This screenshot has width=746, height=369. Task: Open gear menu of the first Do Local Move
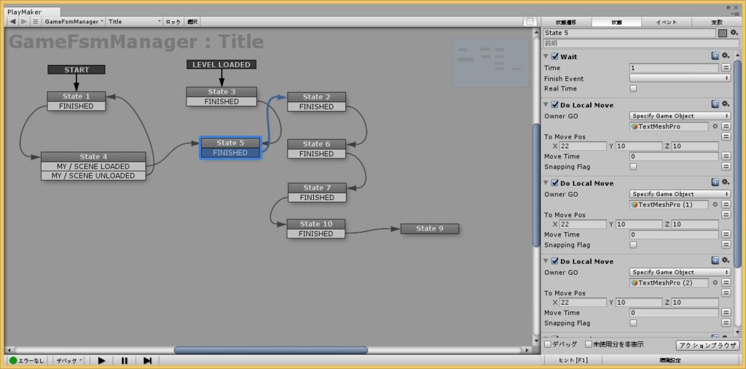coord(725,104)
